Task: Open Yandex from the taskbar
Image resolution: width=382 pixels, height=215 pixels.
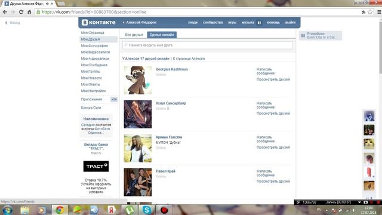Action: coord(112,210)
